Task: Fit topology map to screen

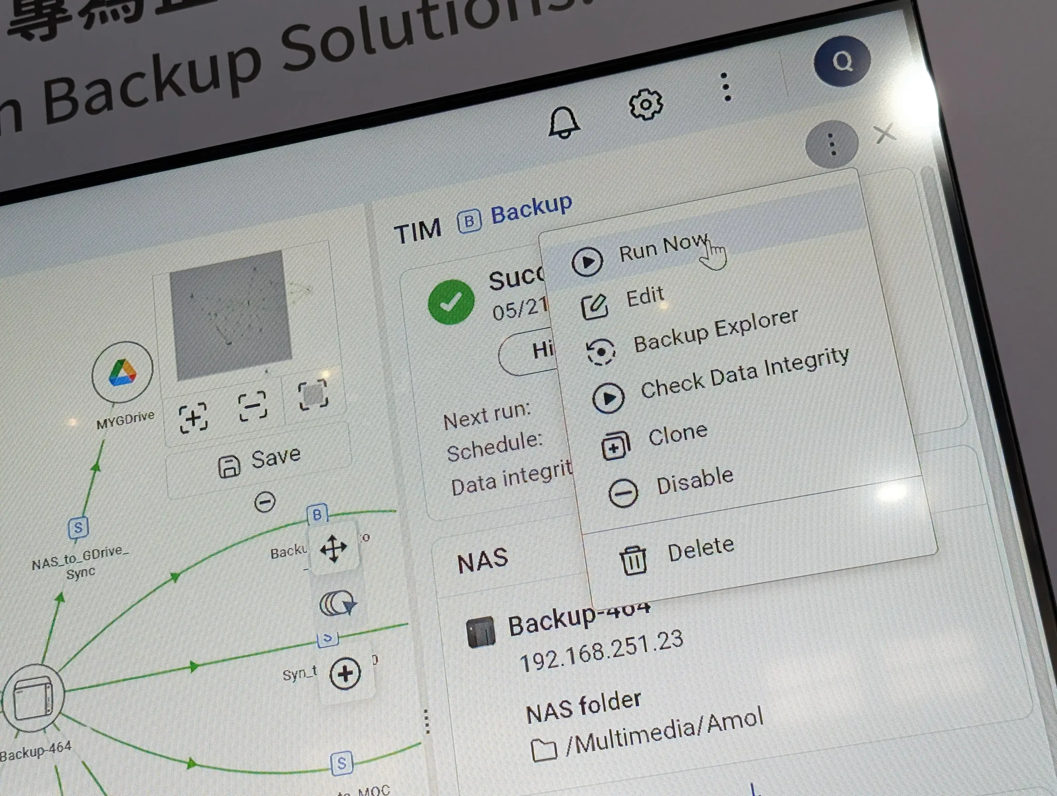Action: click(313, 395)
